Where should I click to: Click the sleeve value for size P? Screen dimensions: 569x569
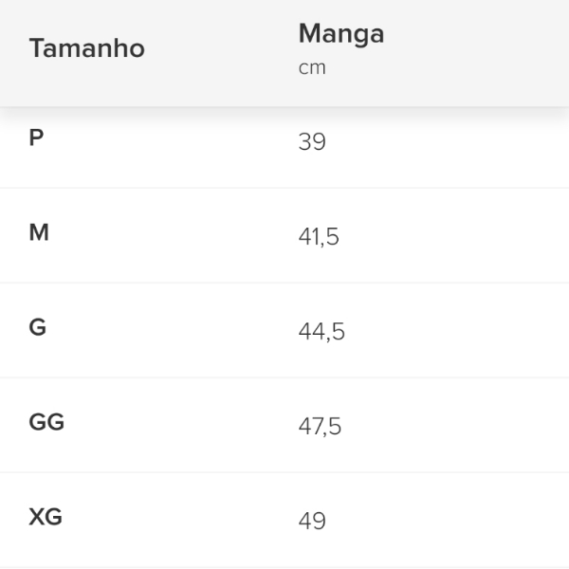[312, 142]
